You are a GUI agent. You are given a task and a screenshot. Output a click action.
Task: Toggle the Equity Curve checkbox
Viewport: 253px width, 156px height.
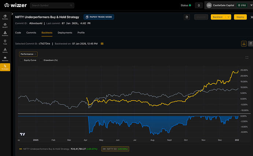click(21, 60)
